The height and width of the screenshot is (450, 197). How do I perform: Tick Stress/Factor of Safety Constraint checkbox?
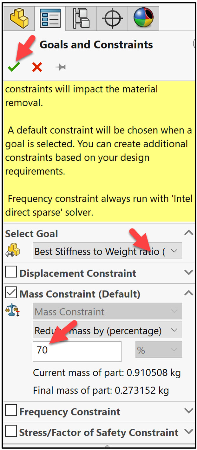click(x=11, y=432)
